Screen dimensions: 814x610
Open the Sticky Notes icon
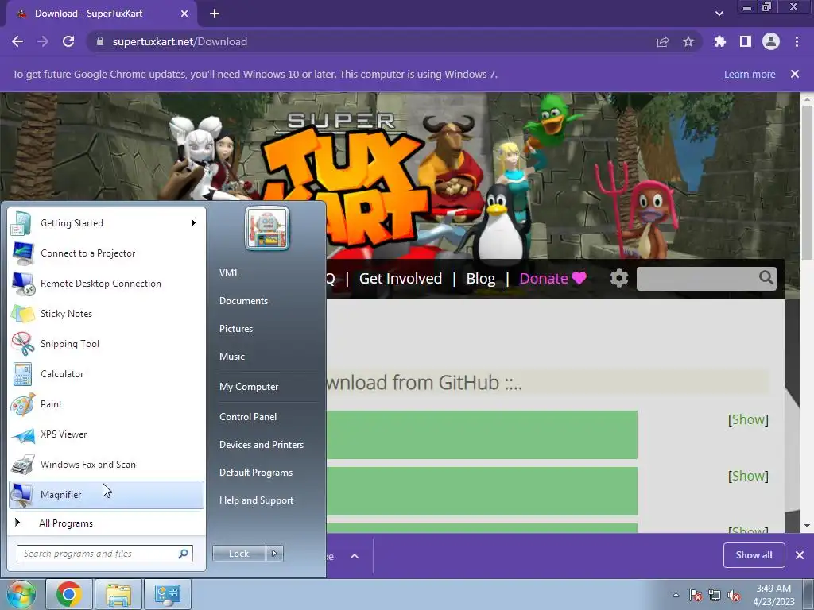point(22,313)
